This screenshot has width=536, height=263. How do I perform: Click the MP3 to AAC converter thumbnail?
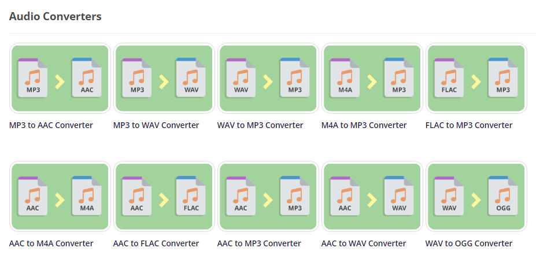point(60,78)
